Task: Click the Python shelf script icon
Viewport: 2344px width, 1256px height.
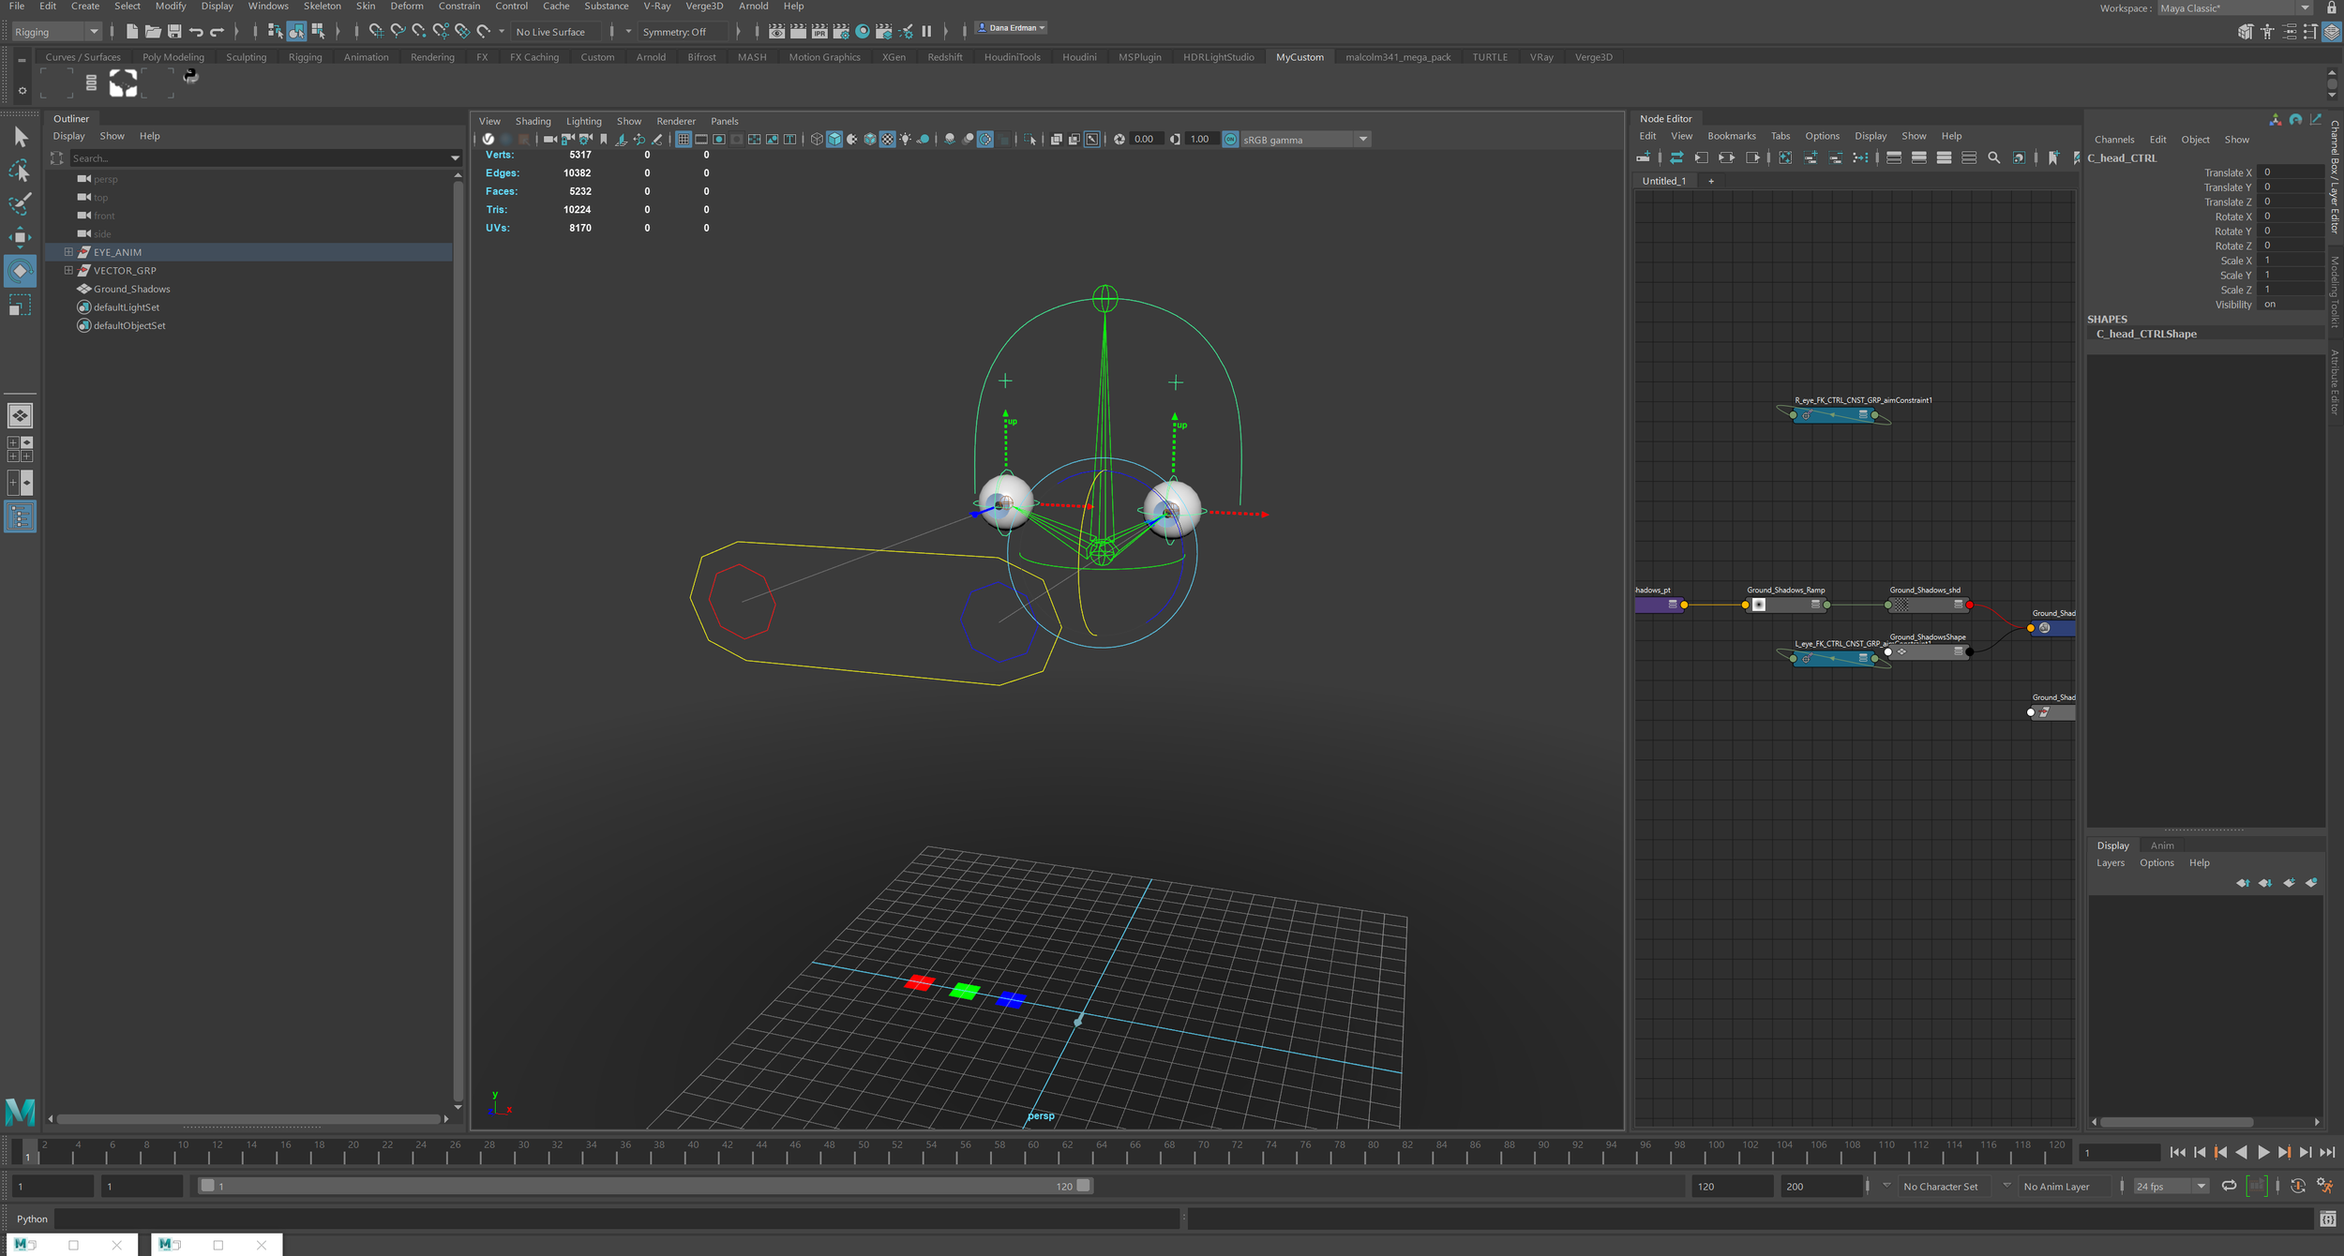Action: [x=191, y=77]
